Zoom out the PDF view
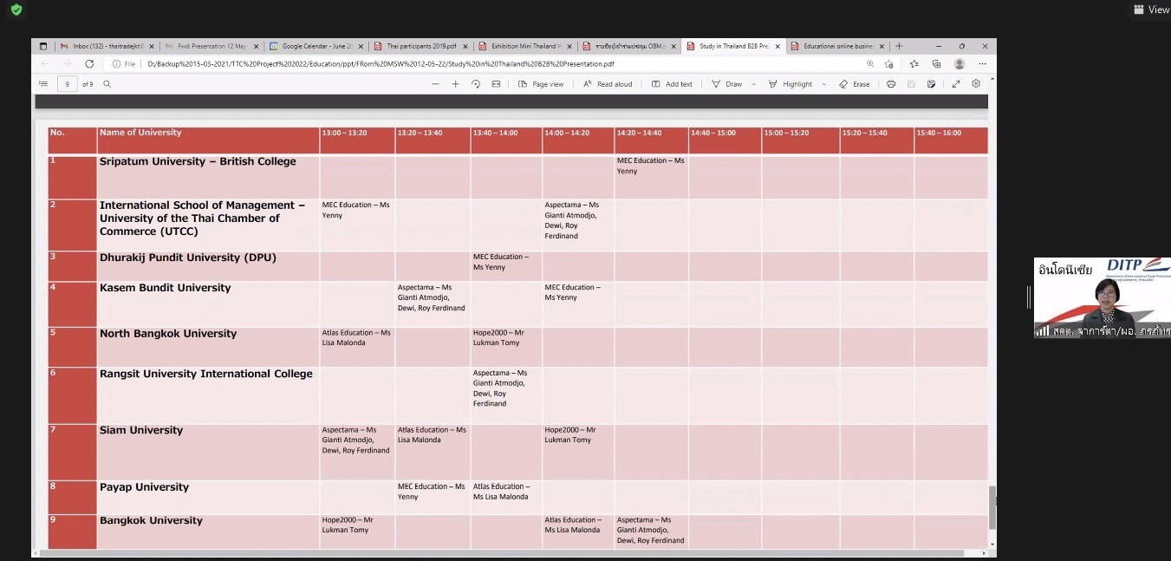Viewport: 1171px width, 561px height. click(x=435, y=84)
